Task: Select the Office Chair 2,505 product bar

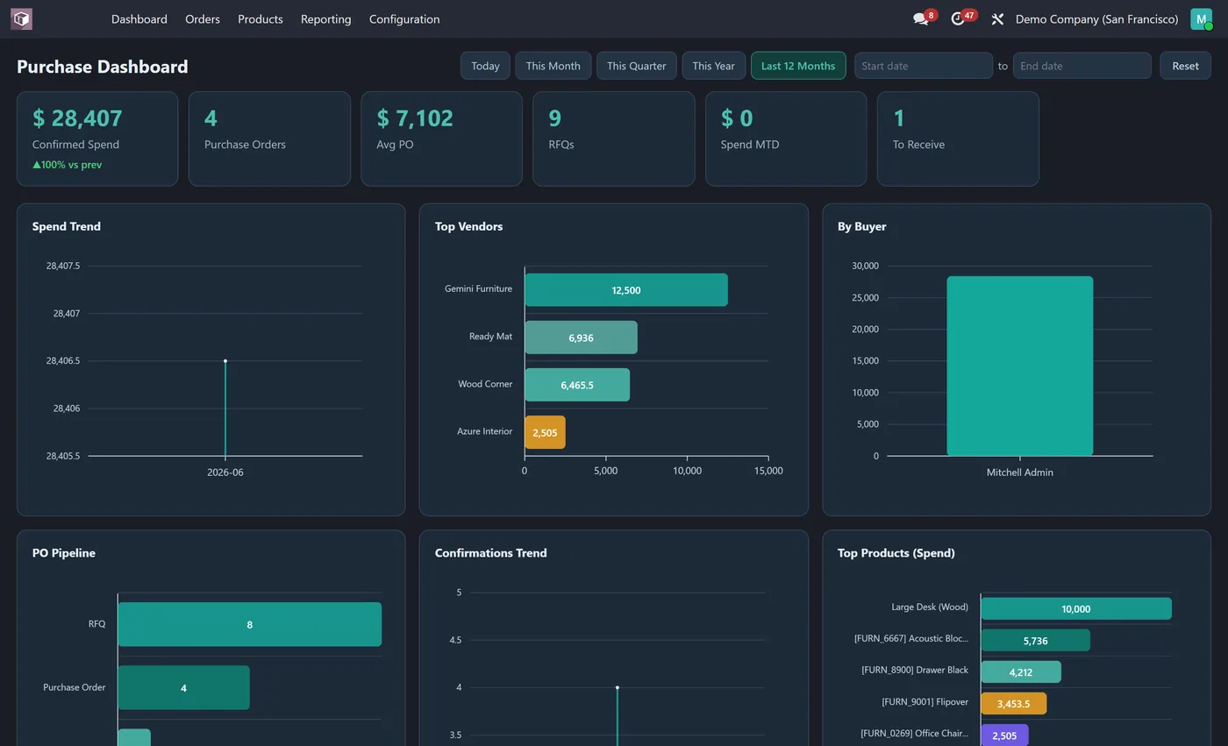Action: click(x=1004, y=735)
